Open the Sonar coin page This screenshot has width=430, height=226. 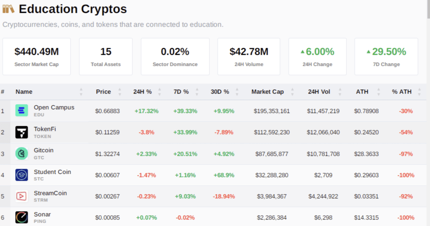click(x=42, y=214)
